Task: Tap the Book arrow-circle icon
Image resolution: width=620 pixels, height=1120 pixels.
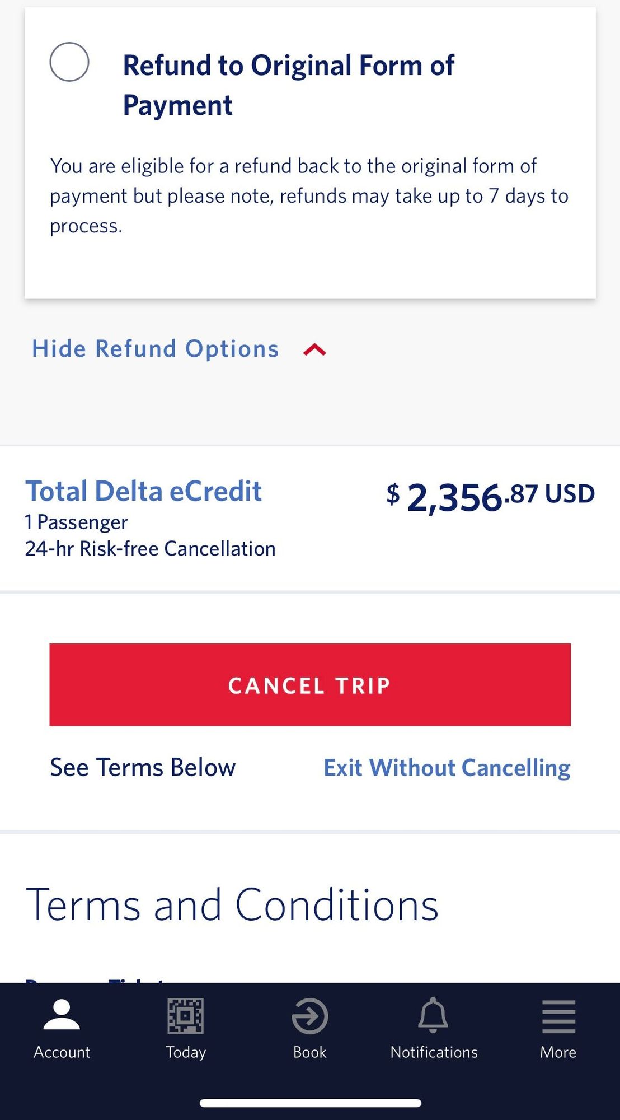Action: click(x=309, y=1016)
